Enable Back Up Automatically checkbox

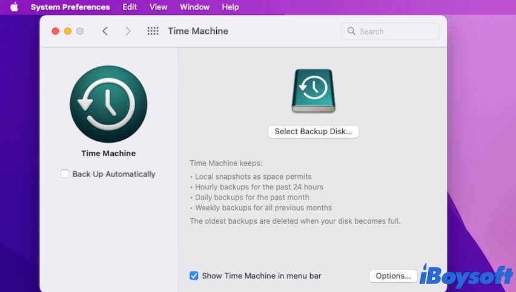pyautogui.click(x=65, y=174)
